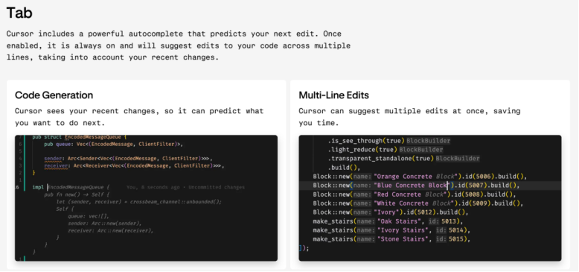Click the .is_see_through(true) code line

[388, 141]
